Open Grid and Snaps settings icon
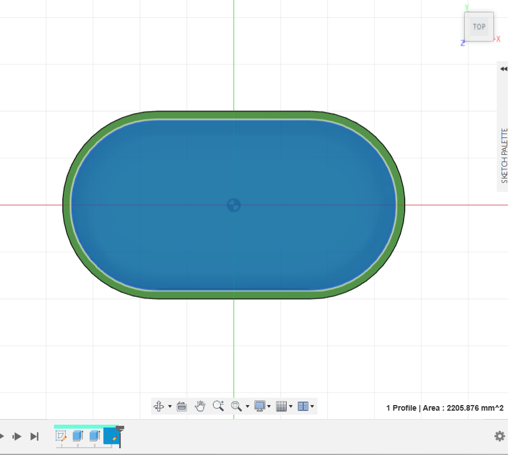508x455 pixels. 282,406
